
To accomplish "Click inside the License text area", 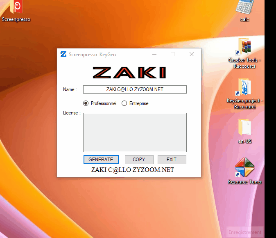I will 135,133.
